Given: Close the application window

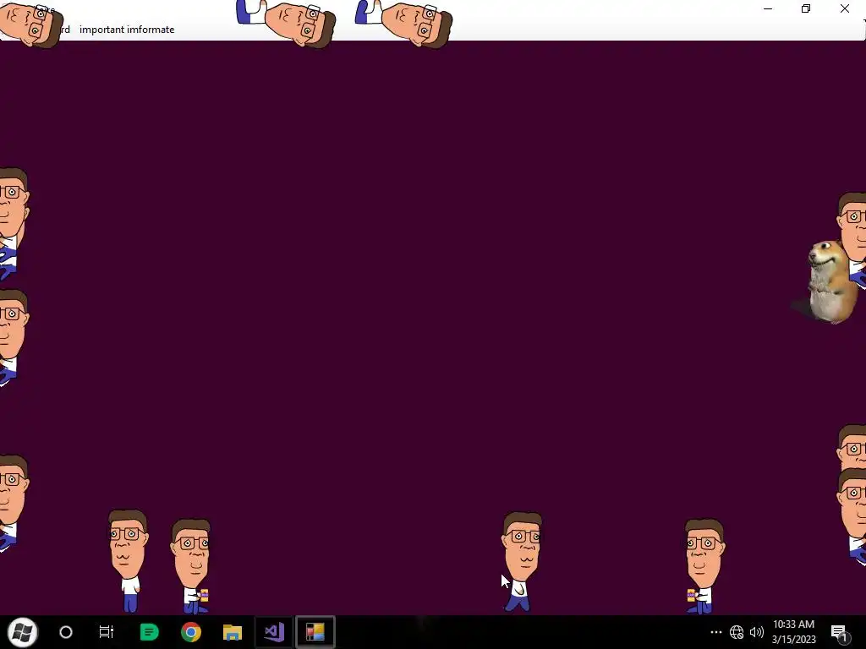Looking at the screenshot, I should pyautogui.click(x=845, y=8).
